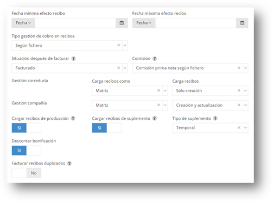This screenshot has height=202, width=273.
Task: Show help for Tipo de suplemento
Action: pyautogui.click(x=215, y=118)
